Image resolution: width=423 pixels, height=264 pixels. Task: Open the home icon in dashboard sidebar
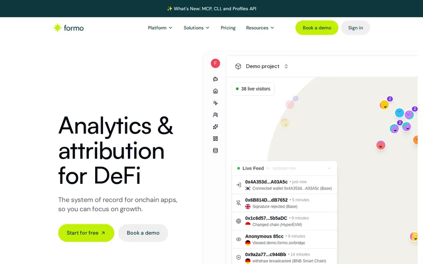coord(215,91)
